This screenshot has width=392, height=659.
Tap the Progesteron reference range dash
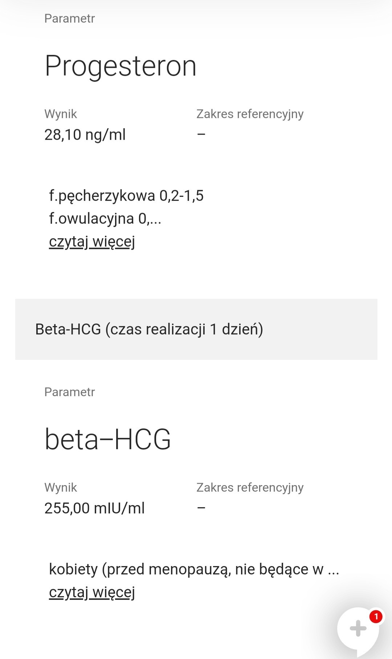pos(201,134)
